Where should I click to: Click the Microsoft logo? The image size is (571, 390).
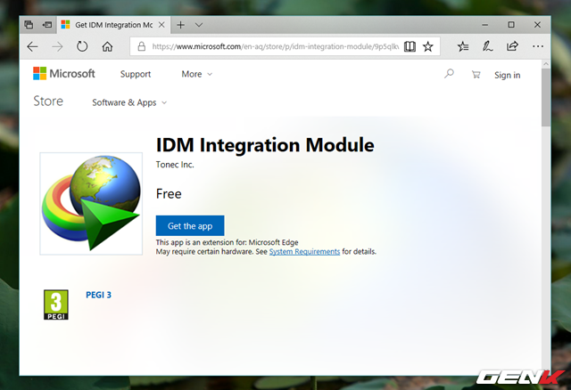[63, 74]
